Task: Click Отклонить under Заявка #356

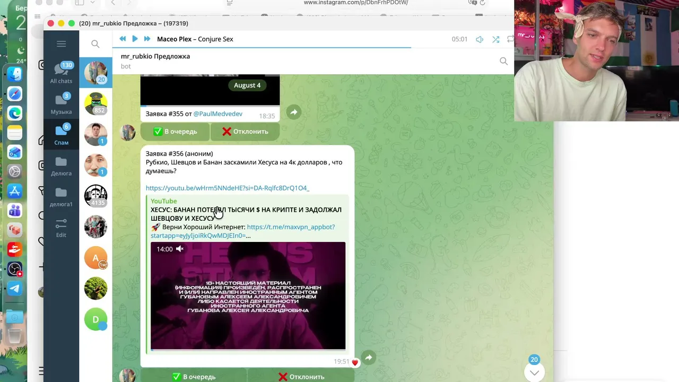Action: [301, 377]
